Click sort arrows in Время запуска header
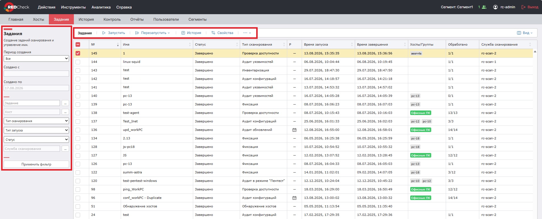This screenshot has height=219, width=542. click(x=352, y=44)
